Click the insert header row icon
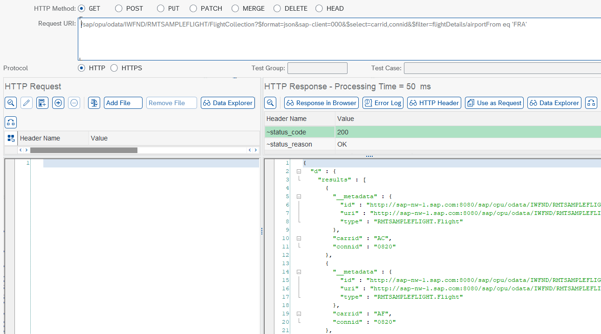Screen dimensions: 601x334 tap(42, 103)
